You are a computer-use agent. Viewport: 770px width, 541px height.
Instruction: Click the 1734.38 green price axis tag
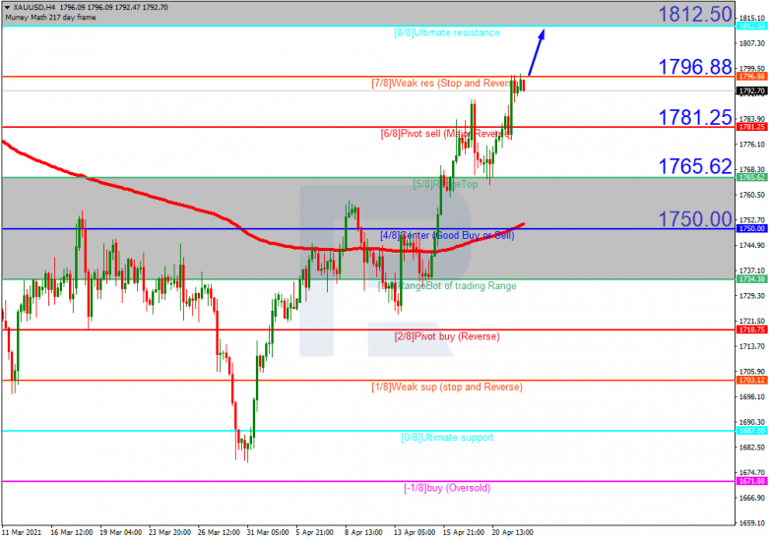point(752,279)
